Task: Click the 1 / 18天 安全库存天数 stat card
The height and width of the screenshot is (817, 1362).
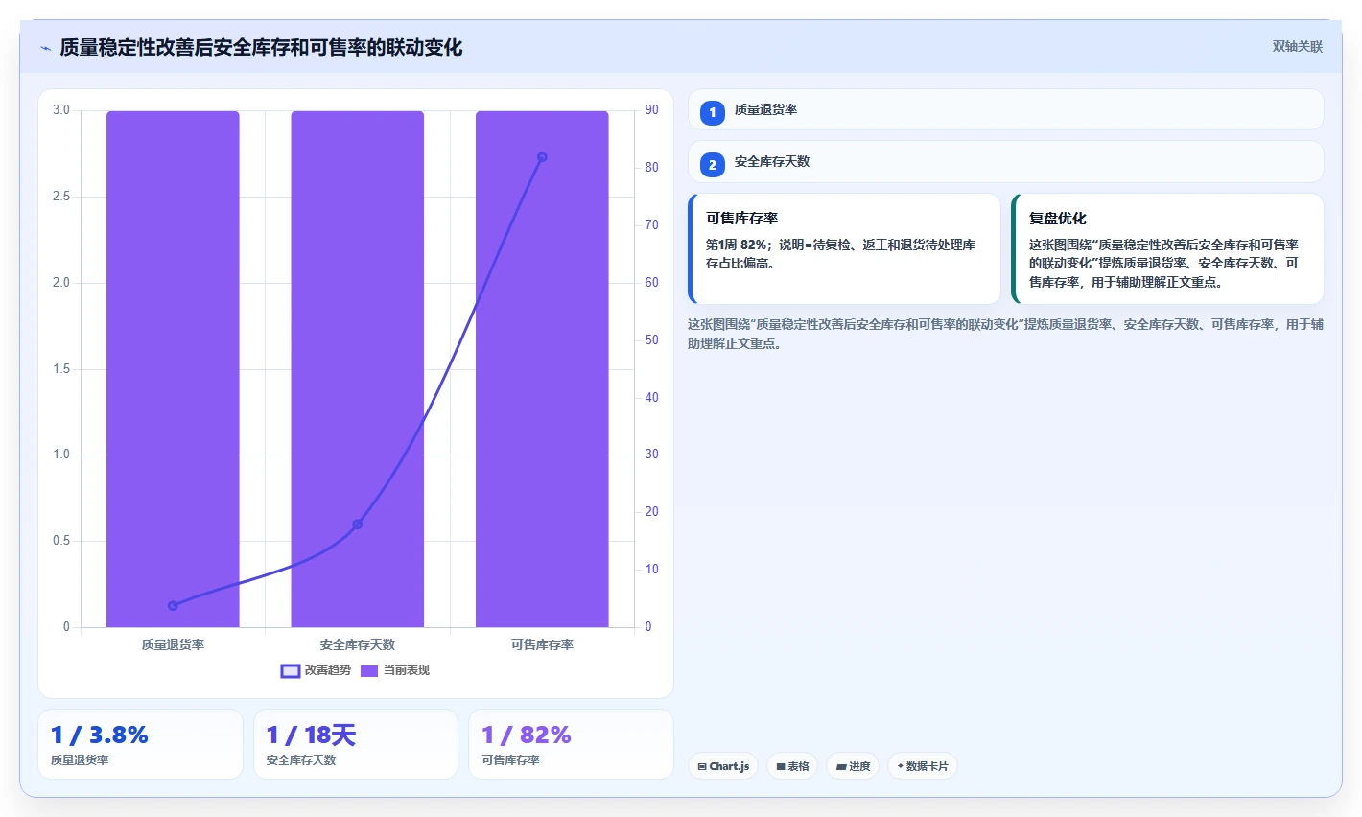Action: coord(356,744)
